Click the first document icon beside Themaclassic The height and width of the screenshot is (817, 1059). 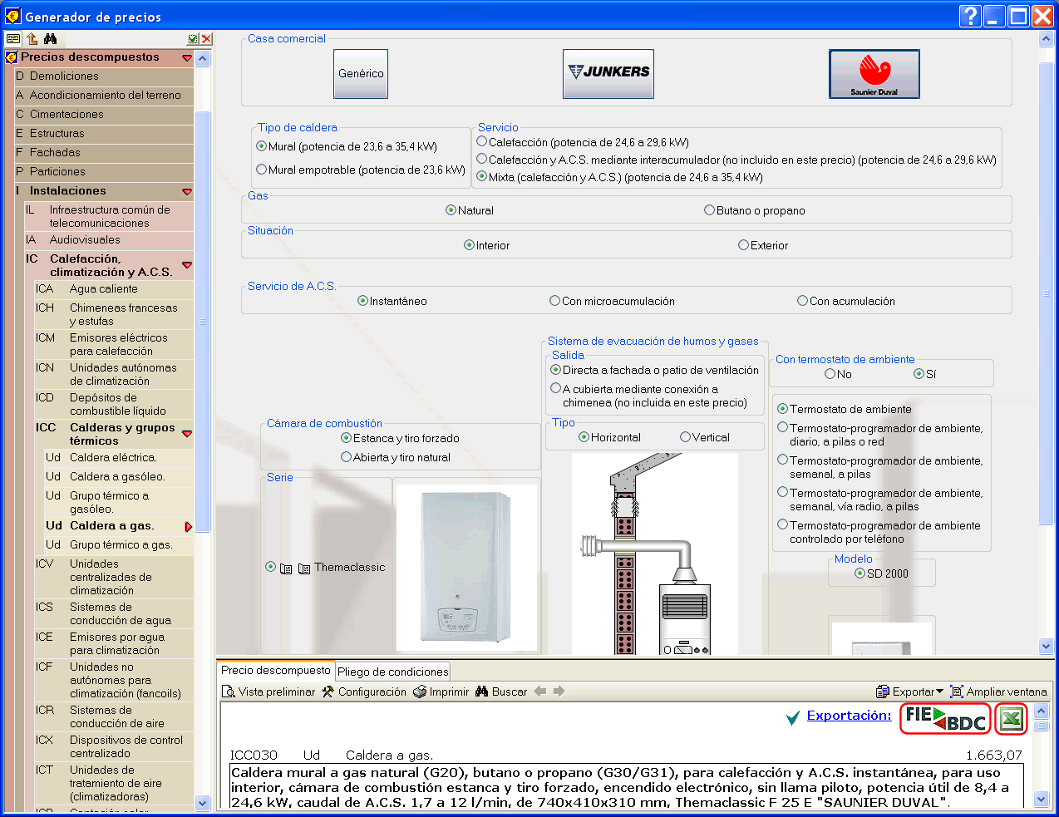(x=286, y=568)
